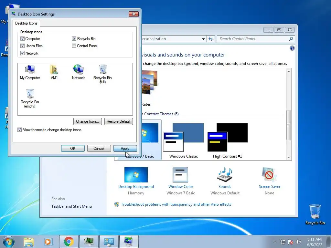This screenshot has width=331, height=248.
Task: Uncheck the Recycle Bin checkbox
Action: (74, 39)
